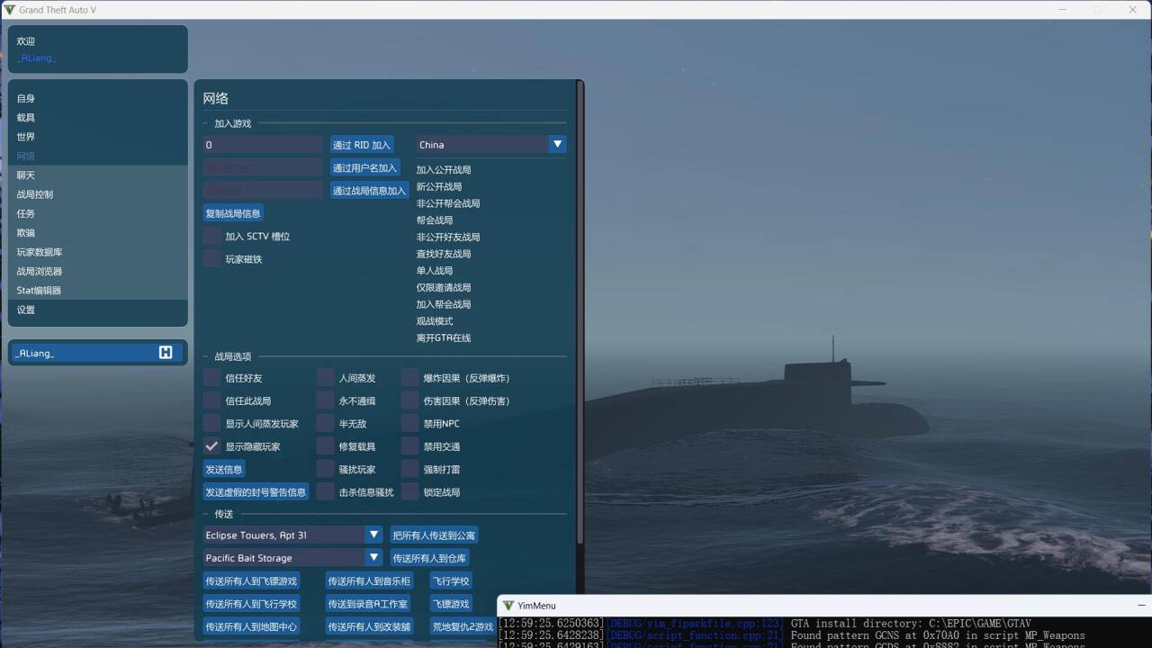Screen dimensions: 1152x648
Task: Click the YimMenu console window icon
Action: pyautogui.click(x=508, y=606)
